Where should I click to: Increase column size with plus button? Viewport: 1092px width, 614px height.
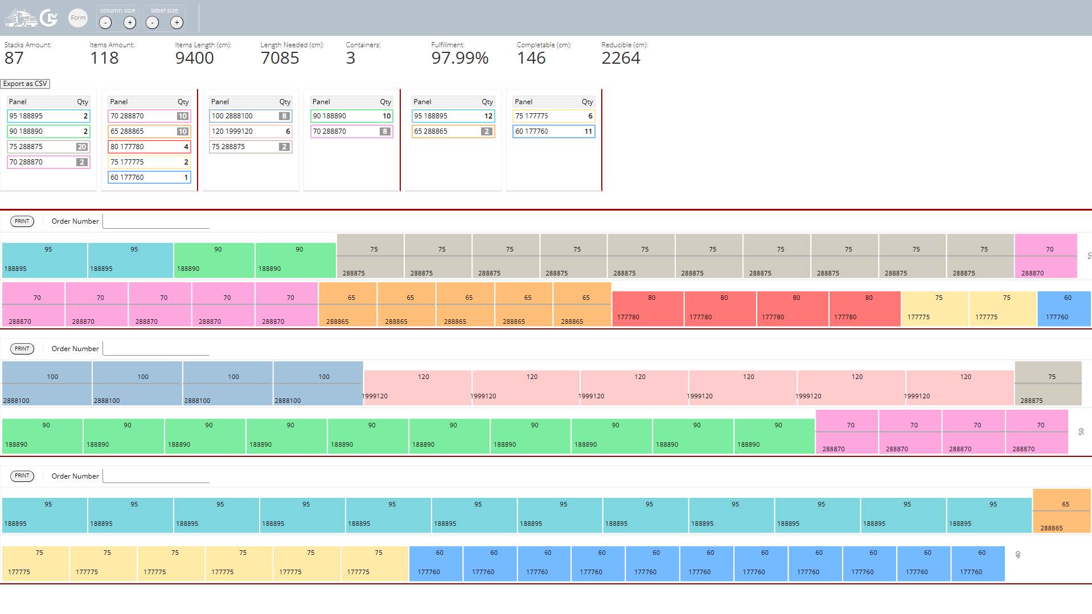(130, 23)
